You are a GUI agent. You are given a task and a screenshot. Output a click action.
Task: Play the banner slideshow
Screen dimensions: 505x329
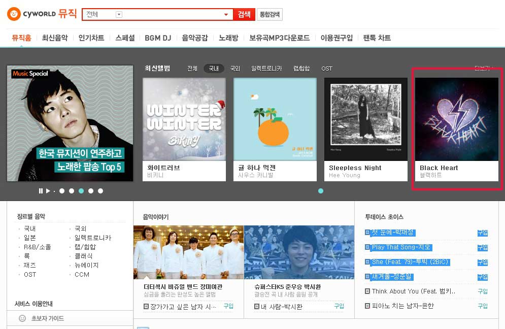point(48,191)
